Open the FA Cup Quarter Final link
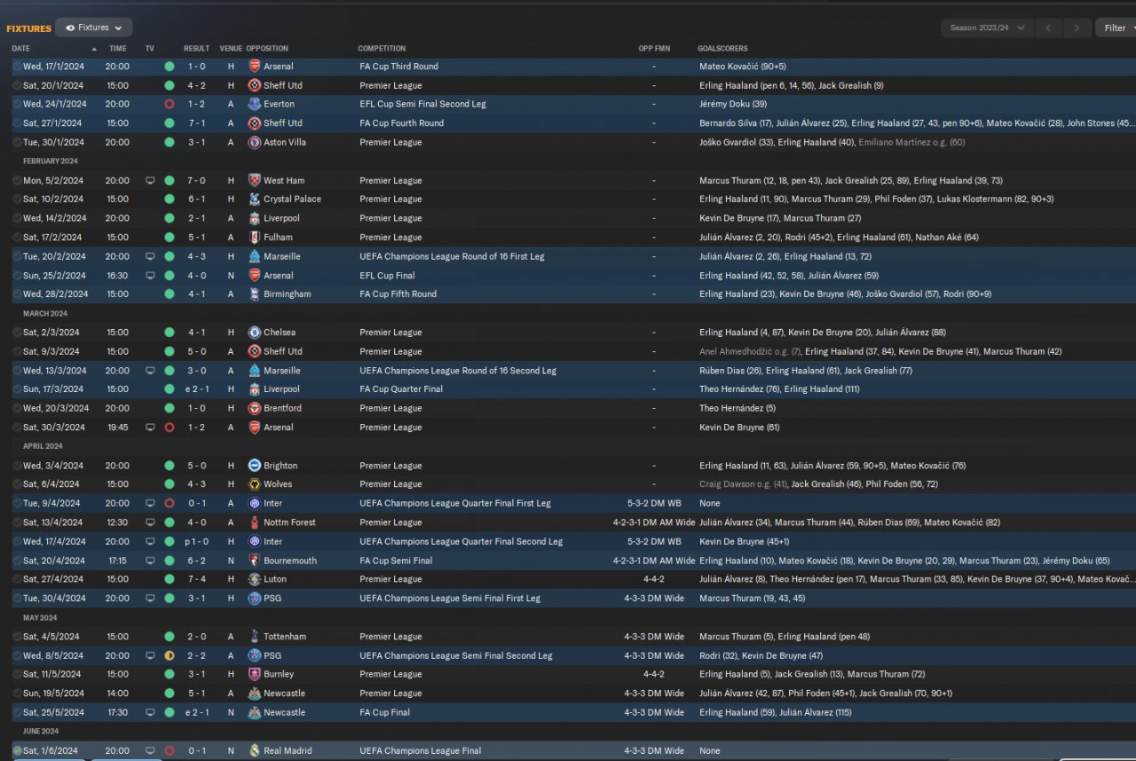 tap(401, 389)
